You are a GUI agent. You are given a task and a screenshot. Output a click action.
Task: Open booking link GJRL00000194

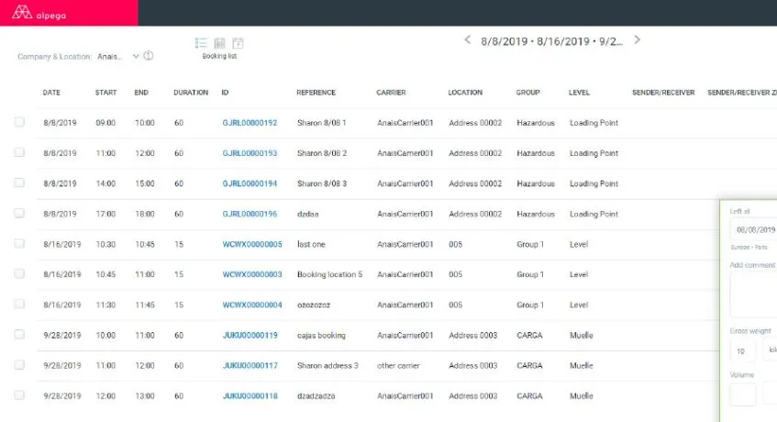click(250, 183)
